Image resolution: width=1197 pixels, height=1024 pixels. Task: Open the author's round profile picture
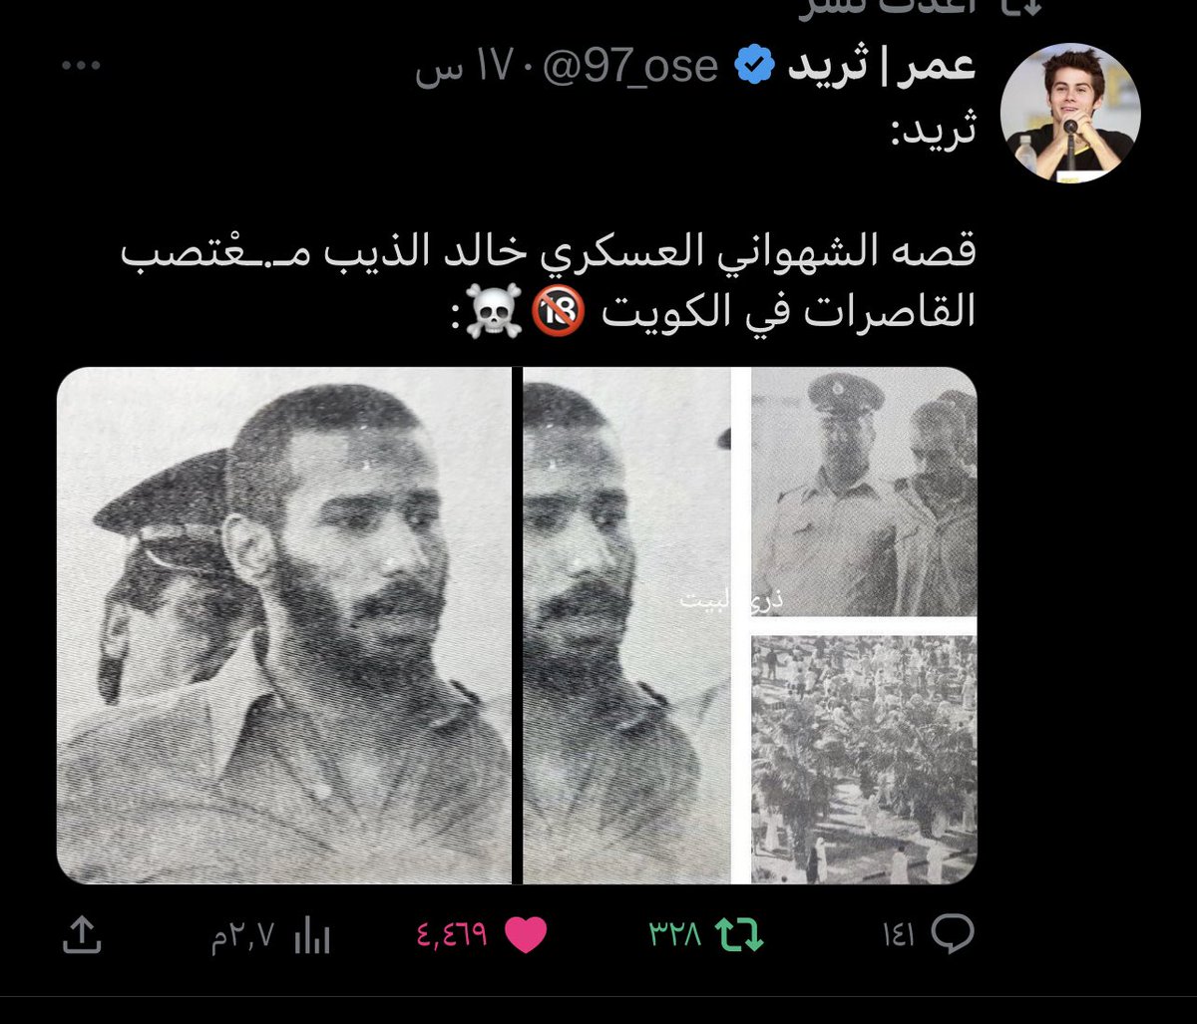pos(1070,112)
